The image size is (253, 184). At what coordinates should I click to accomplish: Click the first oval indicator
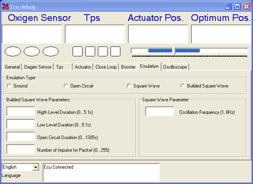pos(13,51)
